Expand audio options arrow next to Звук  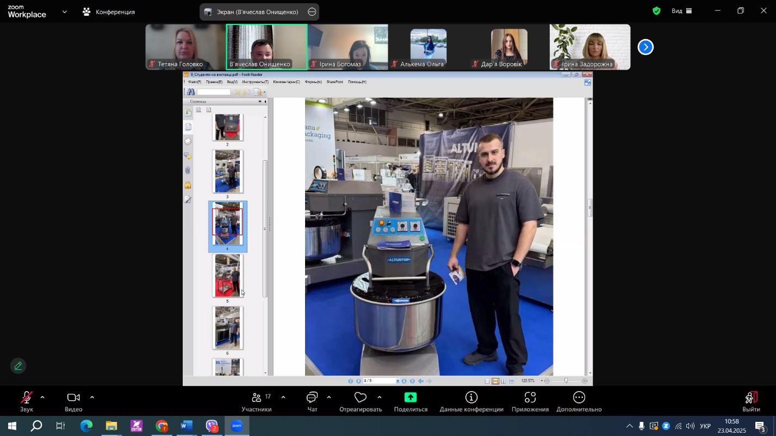pos(42,397)
